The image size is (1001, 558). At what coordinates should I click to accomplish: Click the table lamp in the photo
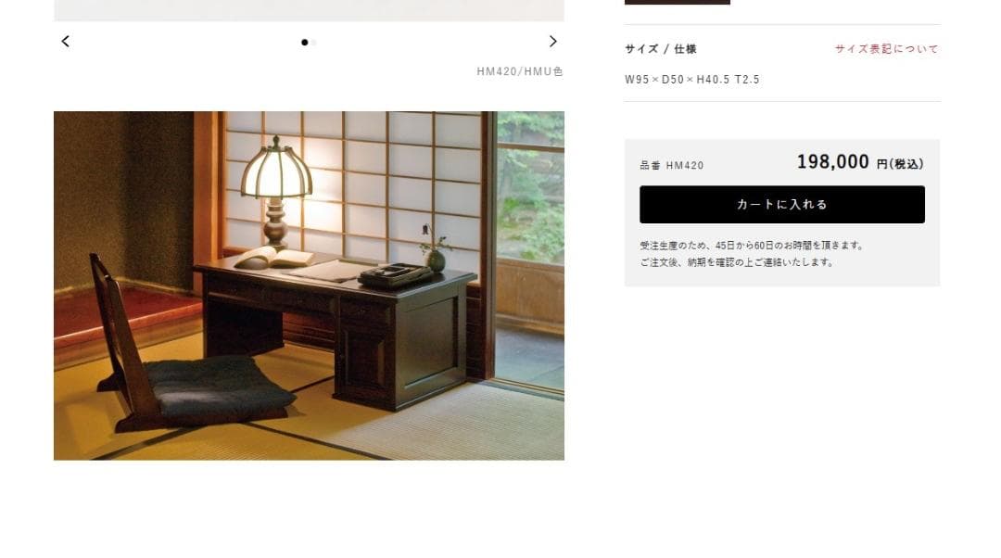coord(276,192)
